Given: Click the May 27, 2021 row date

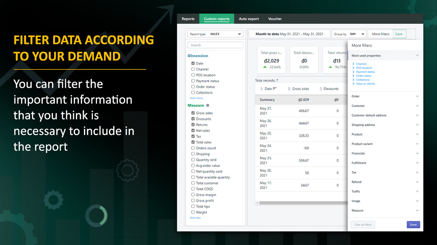Looking at the screenshot, I should (266, 111).
